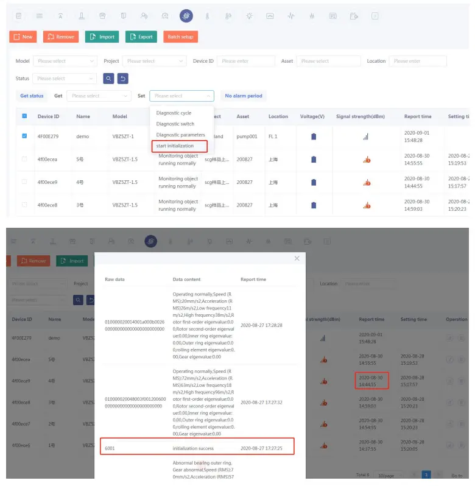
Task: Click asset cell 'pump001'
Action: coord(247,136)
